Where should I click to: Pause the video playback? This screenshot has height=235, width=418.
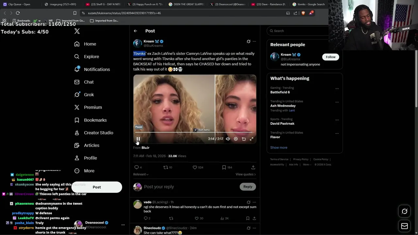pos(138,139)
